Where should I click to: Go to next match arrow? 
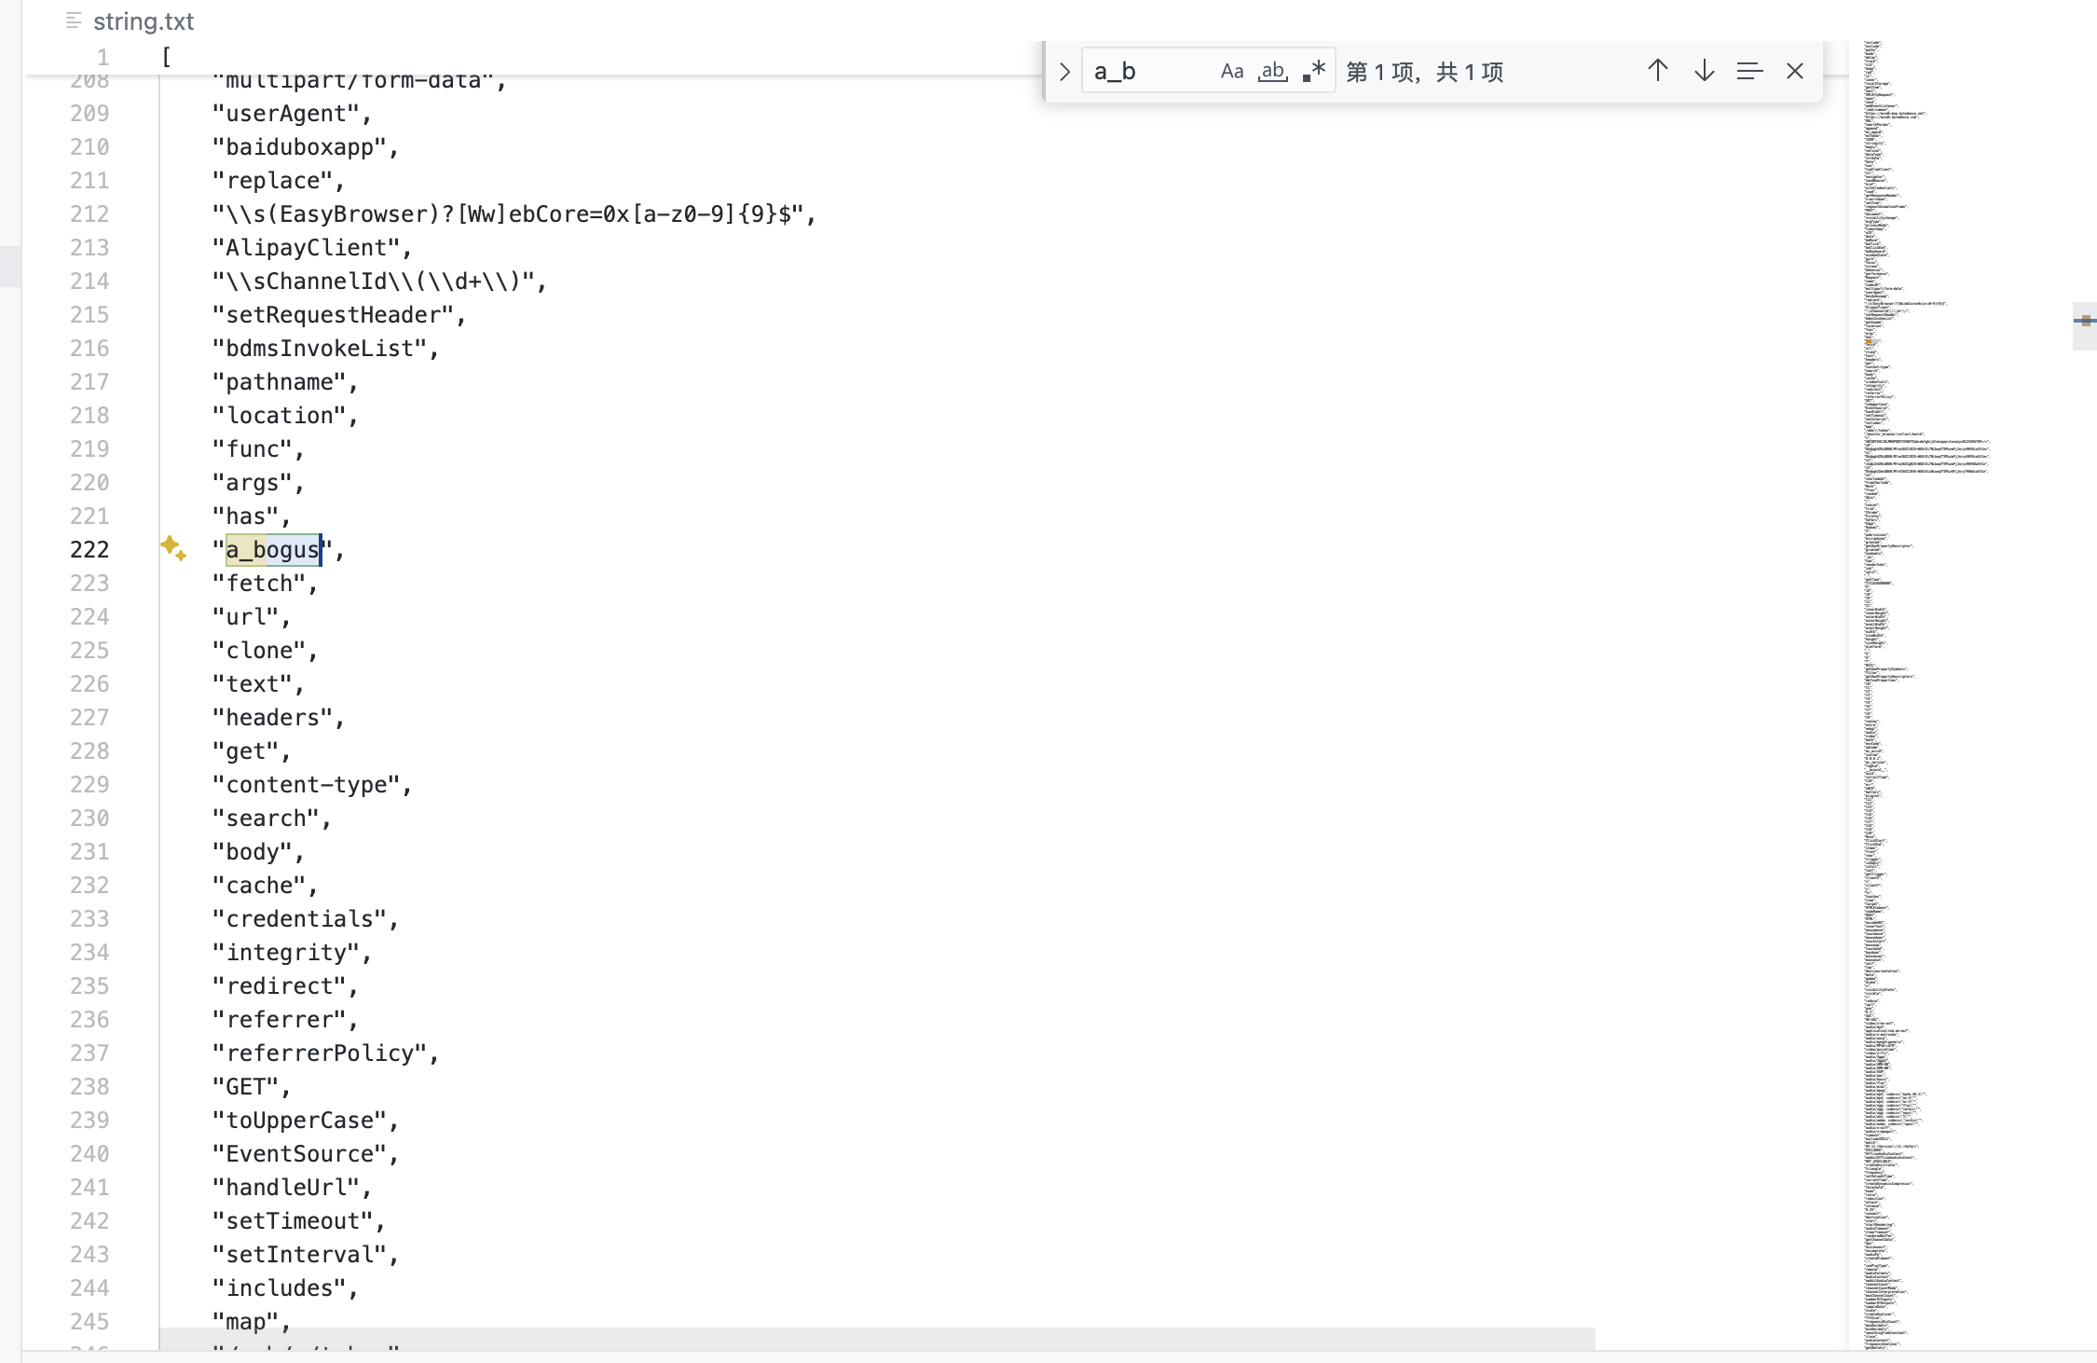pos(1704,71)
